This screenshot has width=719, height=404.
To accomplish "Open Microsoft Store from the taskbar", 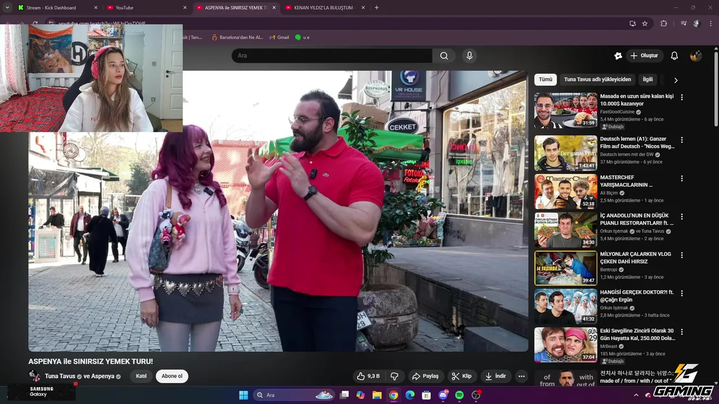I will 426,395.
